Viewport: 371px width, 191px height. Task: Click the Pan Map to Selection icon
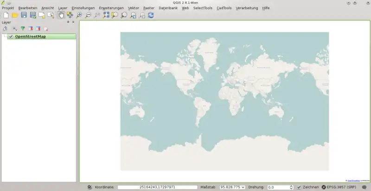(x=70, y=15)
